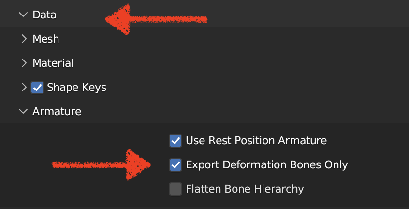Click the Flatten Bone Hierarchy label
The image size is (409, 209).
pyautogui.click(x=245, y=189)
